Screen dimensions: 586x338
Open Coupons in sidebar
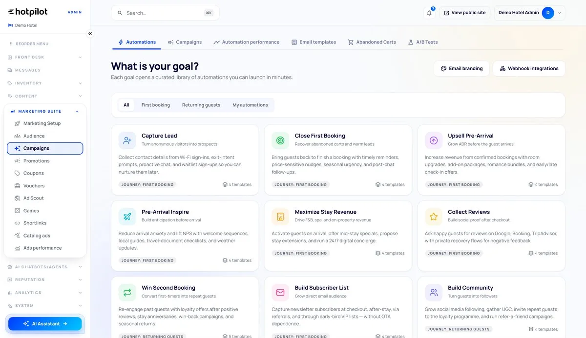click(45, 173)
